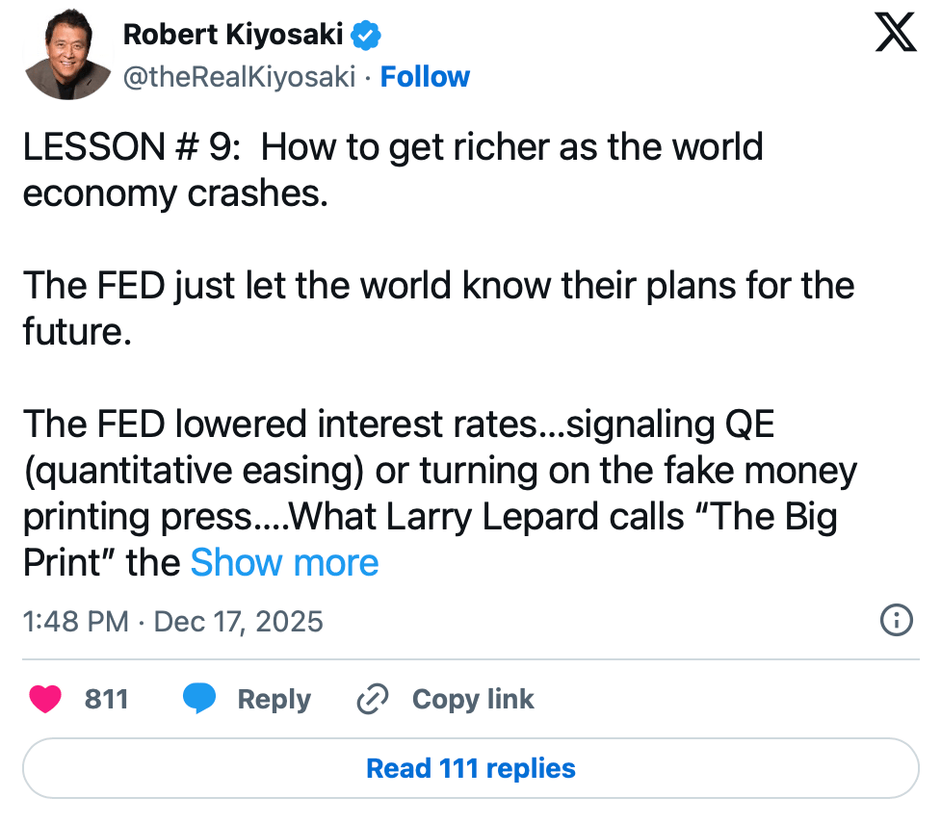
Task: Select the Copy link text label
Action: tap(472, 700)
